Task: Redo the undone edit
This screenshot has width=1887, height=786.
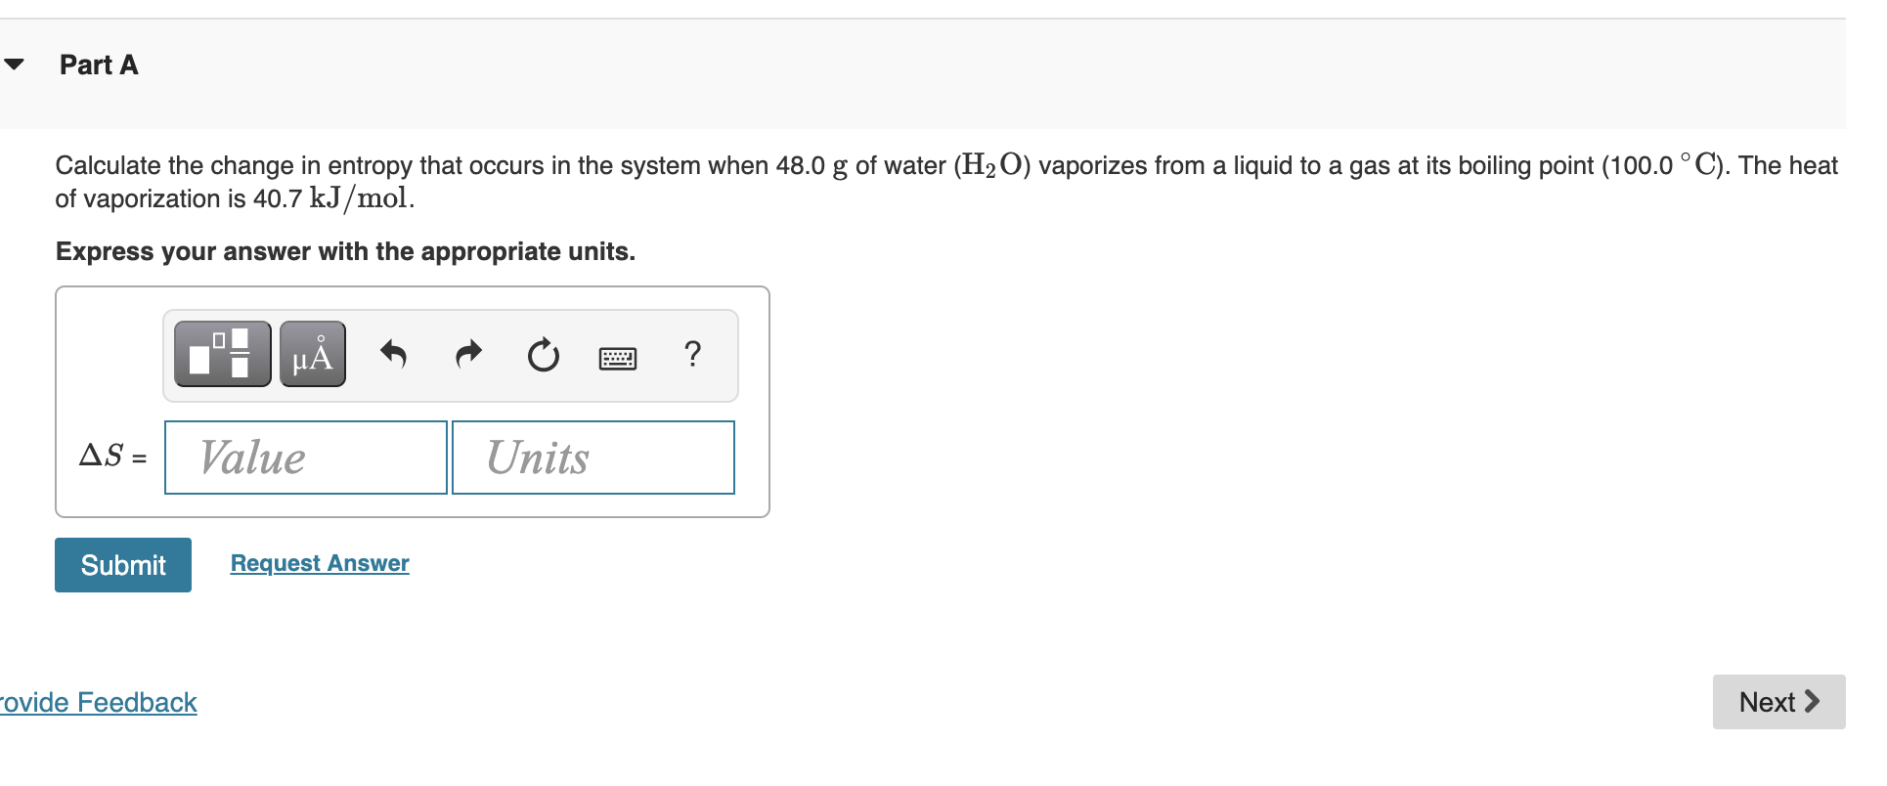Action: pyautogui.click(x=467, y=355)
